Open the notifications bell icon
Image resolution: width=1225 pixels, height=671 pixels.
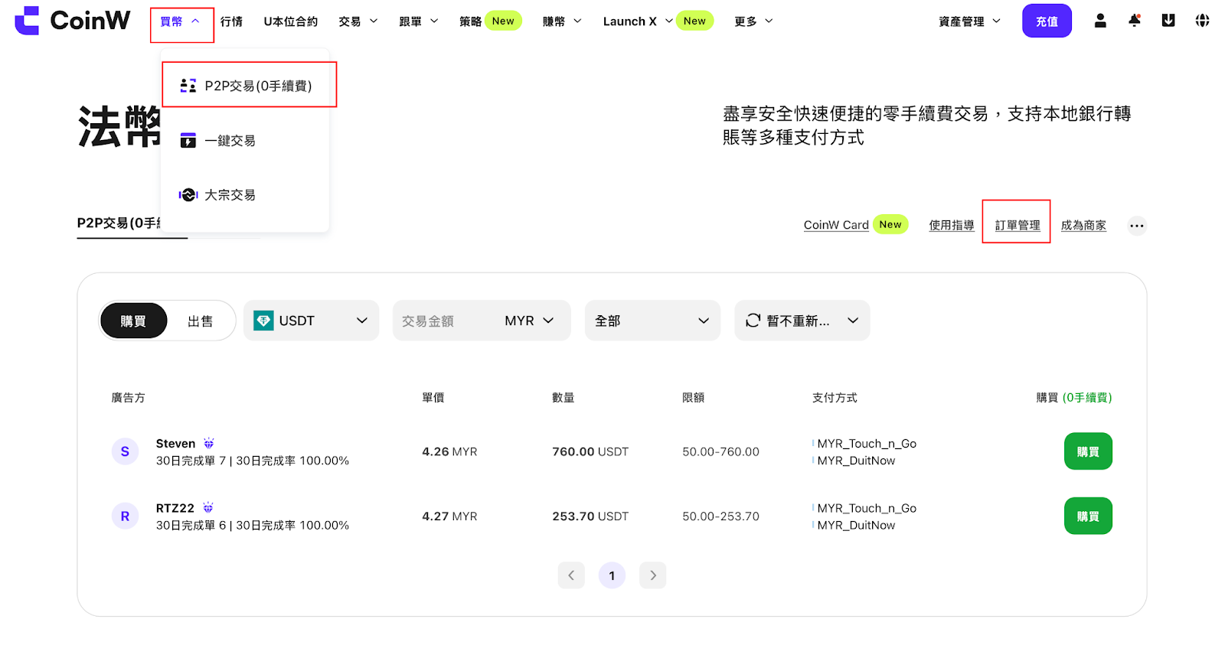[x=1135, y=21]
